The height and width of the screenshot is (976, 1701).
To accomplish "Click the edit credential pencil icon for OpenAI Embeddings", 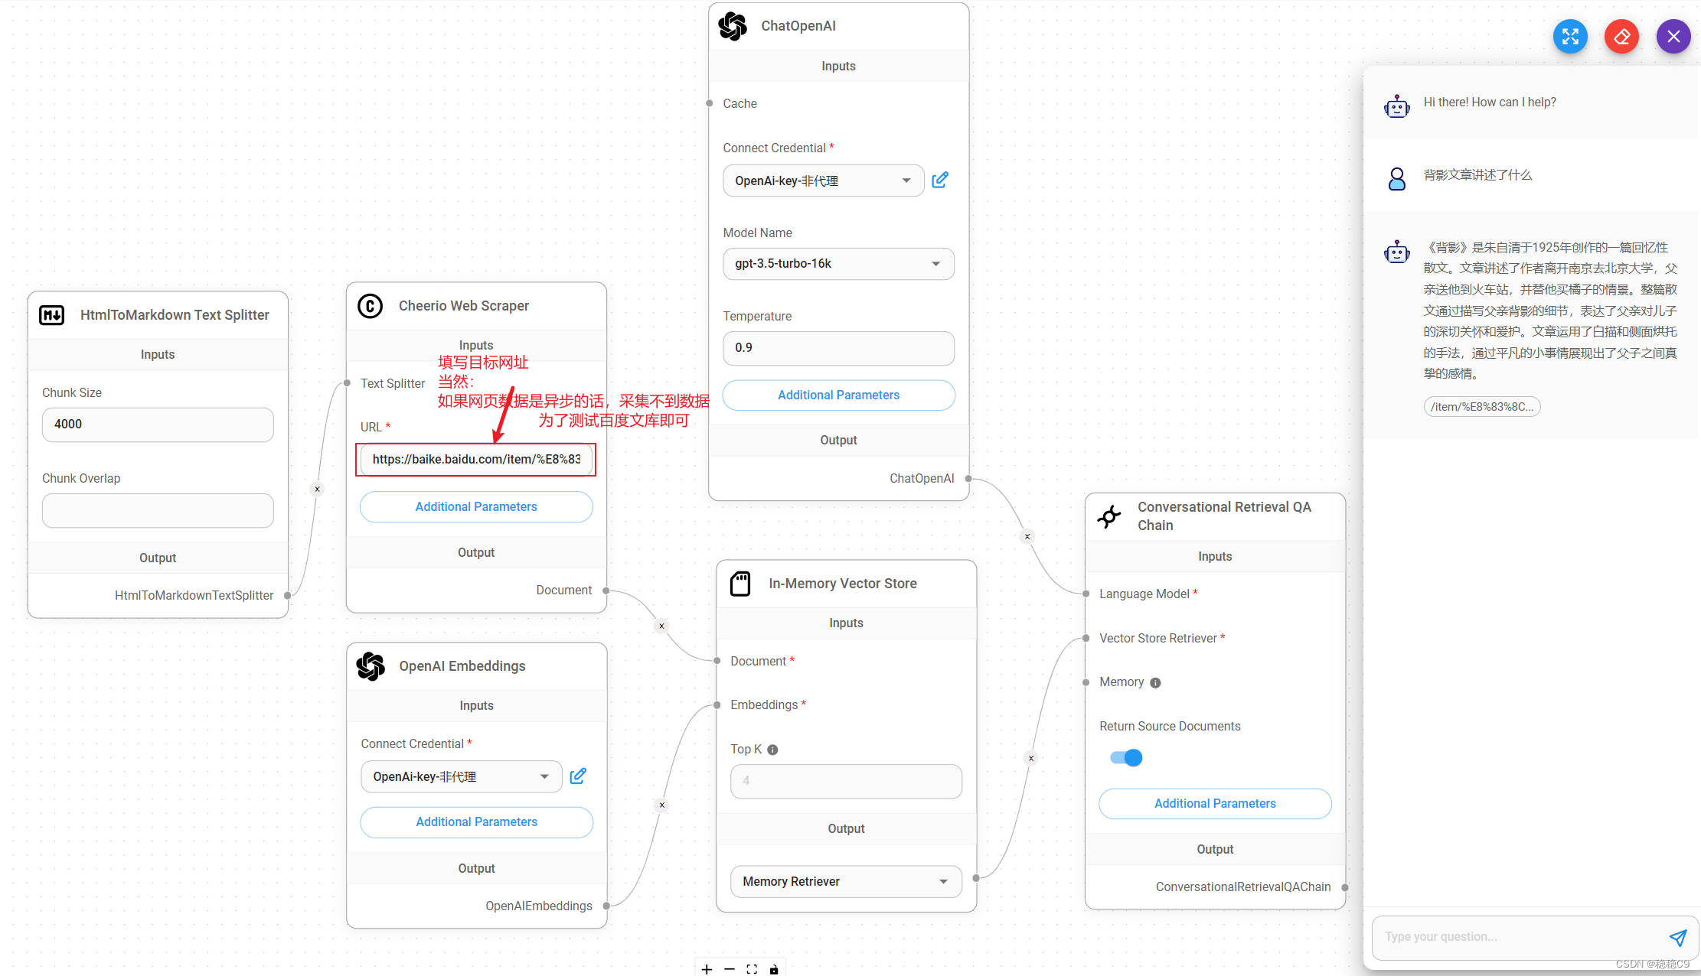I will click(578, 775).
